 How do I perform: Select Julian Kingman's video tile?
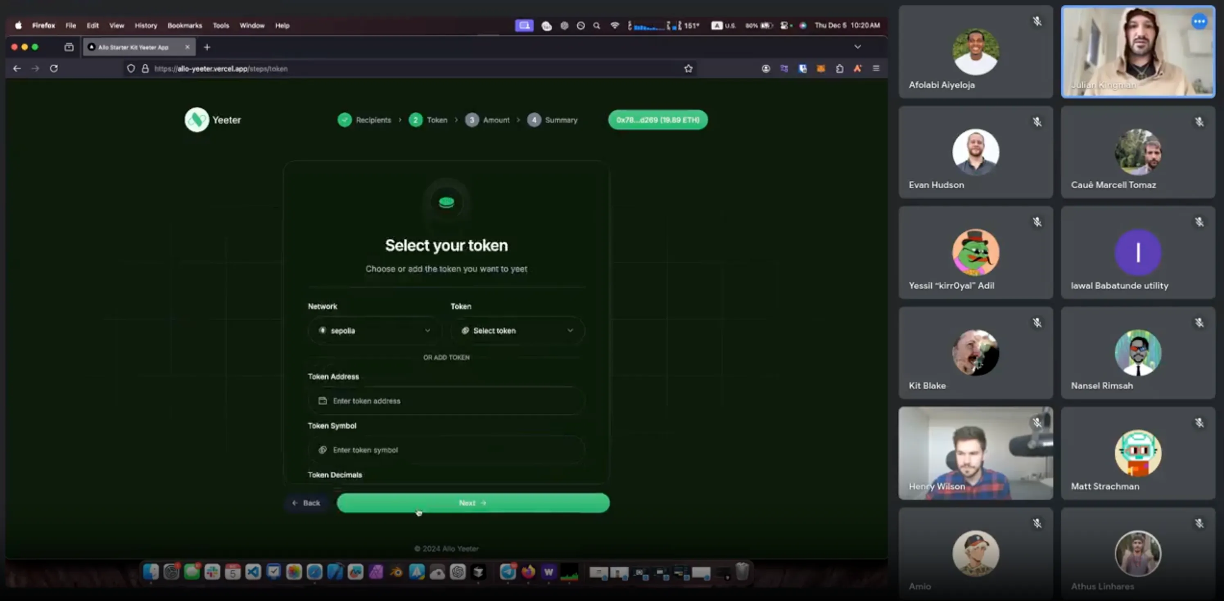click(x=1138, y=52)
